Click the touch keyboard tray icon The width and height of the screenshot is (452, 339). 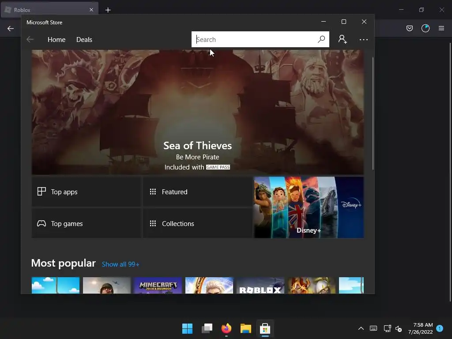click(373, 328)
